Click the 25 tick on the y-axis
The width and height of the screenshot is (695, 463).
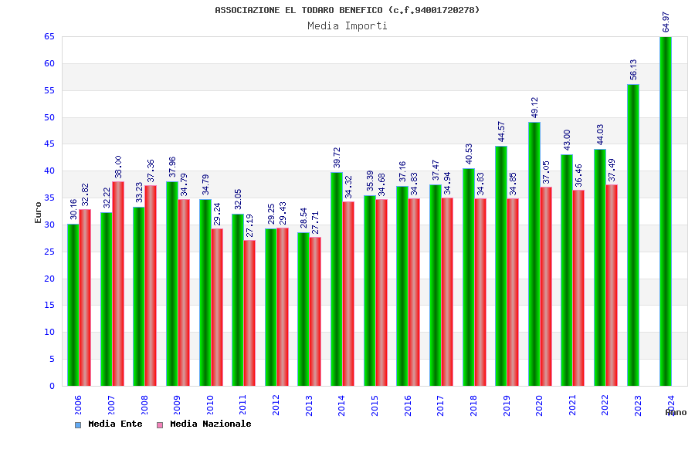pyautogui.click(x=49, y=252)
